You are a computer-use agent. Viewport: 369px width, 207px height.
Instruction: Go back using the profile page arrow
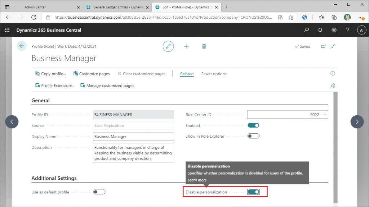[22, 46]
